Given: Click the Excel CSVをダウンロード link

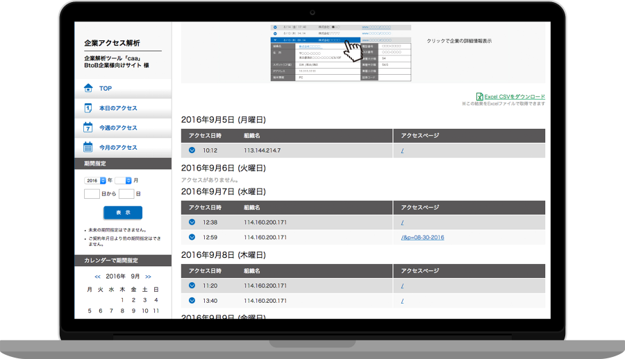Looking at the screenshot, I should [514, 96].
